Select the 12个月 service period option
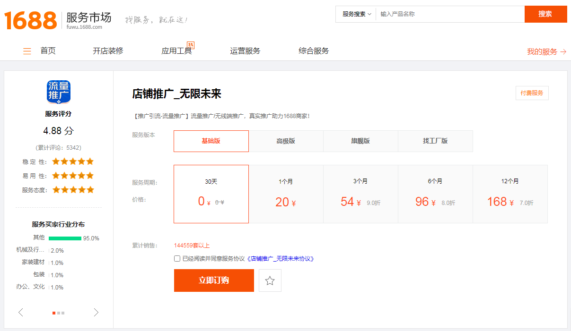 510,194
